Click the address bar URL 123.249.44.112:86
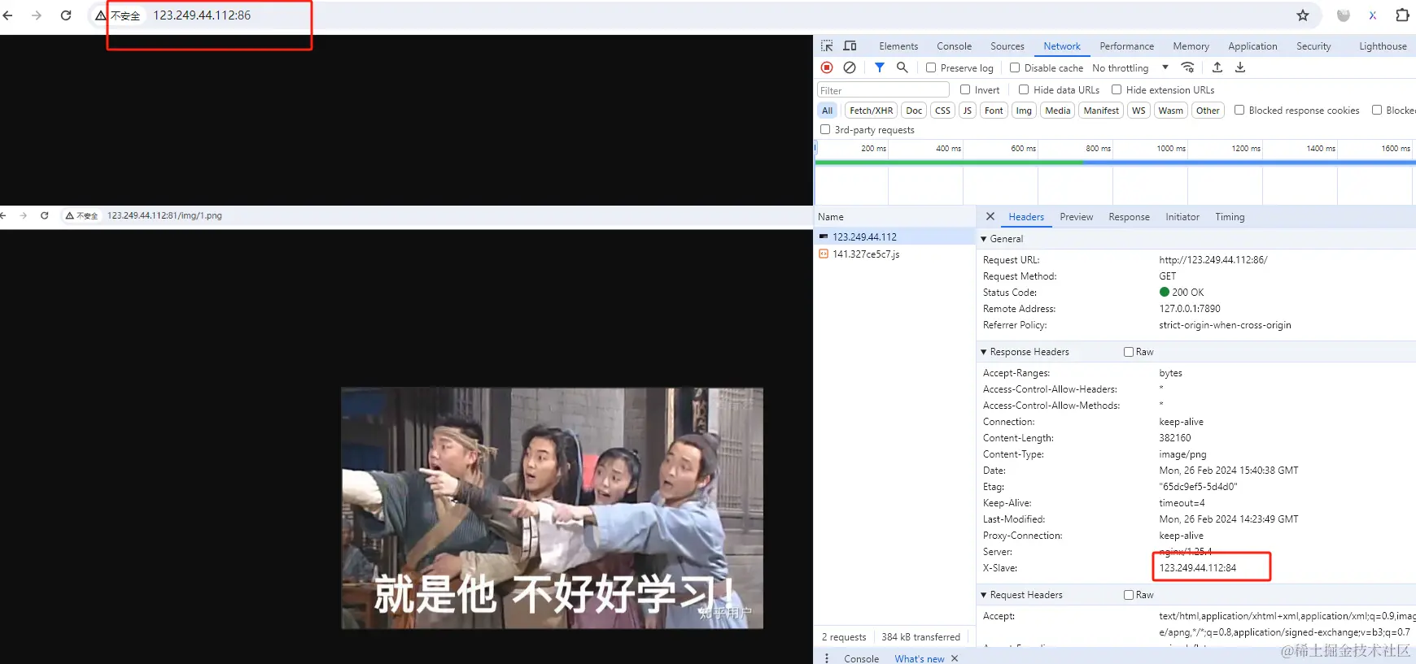The width and height of the screenshot is (1416, 664). pos(202,15)
